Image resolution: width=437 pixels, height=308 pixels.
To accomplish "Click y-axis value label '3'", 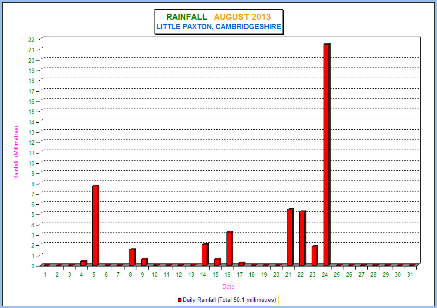I will 33,235.
